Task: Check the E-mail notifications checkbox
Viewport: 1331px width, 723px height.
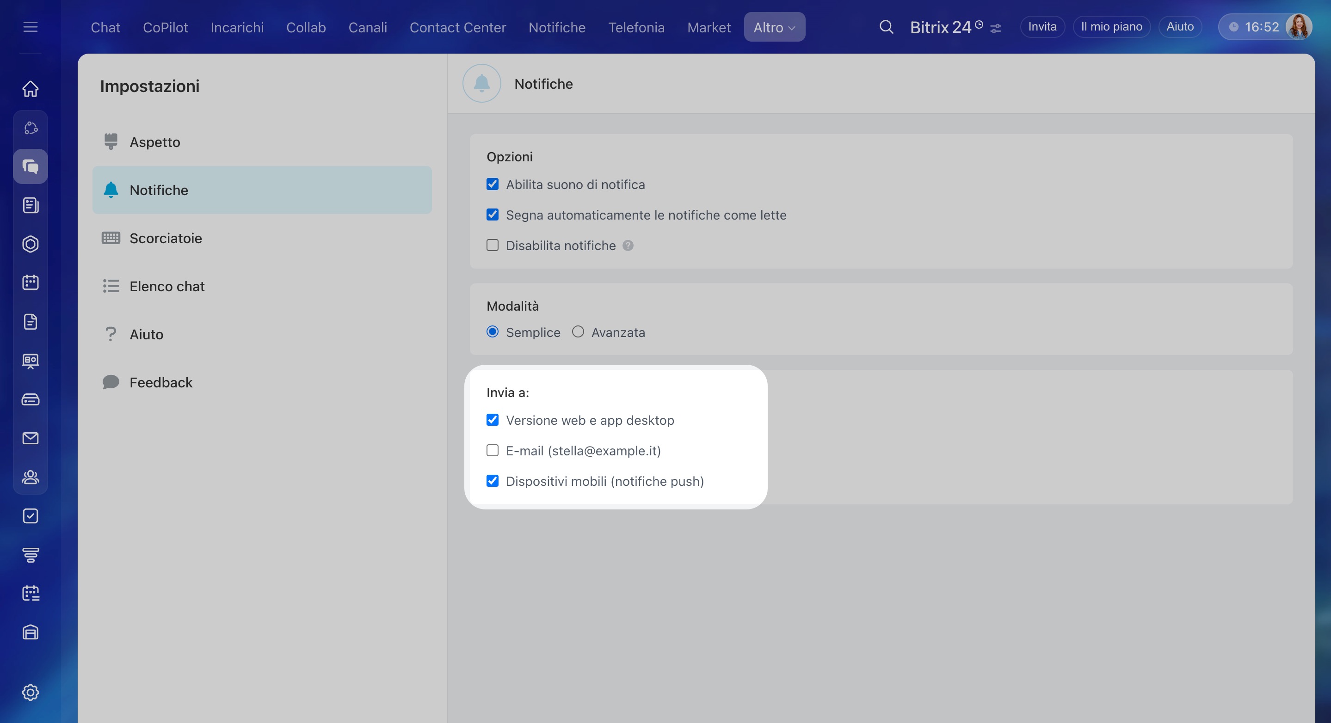Action: click(493, 450)
